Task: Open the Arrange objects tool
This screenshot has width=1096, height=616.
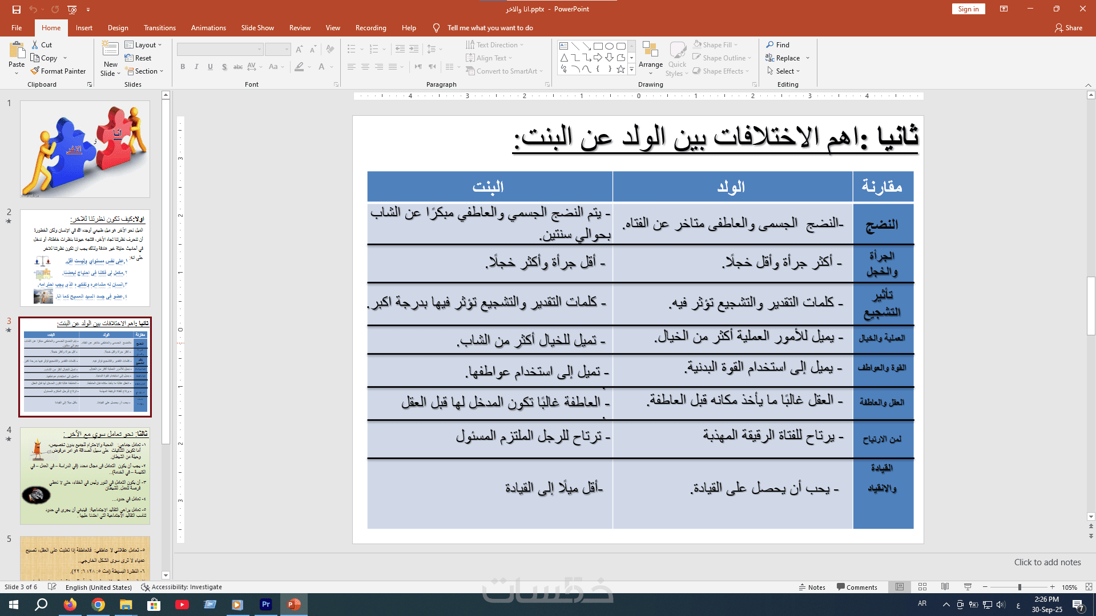Action: (650, 56)
